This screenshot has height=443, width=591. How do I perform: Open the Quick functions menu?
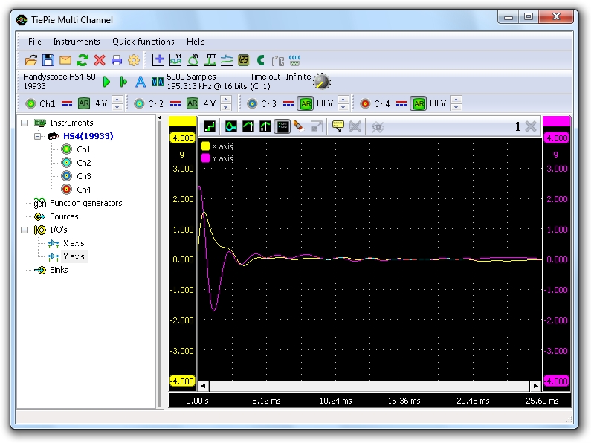(x=143, y=42)
